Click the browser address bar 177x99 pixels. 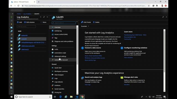[85, 6]
